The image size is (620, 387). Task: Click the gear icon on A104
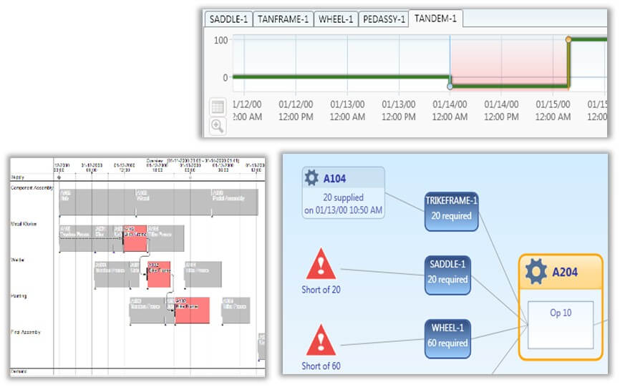312,178
